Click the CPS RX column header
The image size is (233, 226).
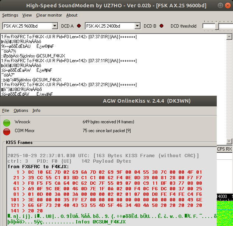(225, 149)
